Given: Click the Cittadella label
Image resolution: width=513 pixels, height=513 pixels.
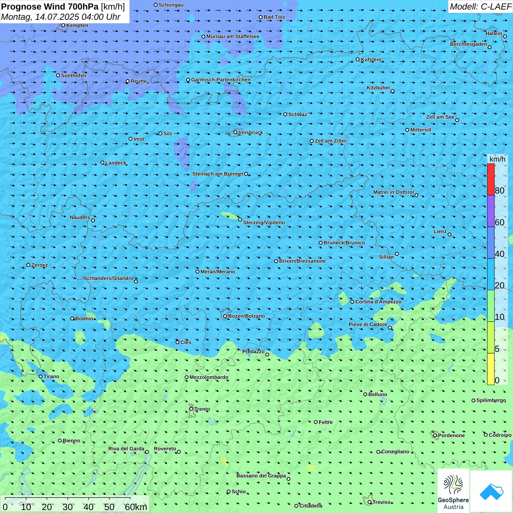Looking at the screenshot, I should [x=311, y=506].
